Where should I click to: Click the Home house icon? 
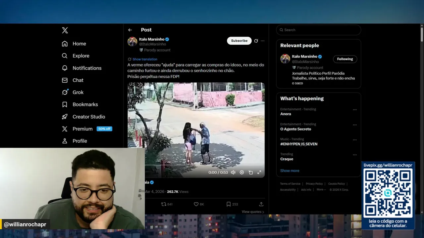(x=65, y=44)
